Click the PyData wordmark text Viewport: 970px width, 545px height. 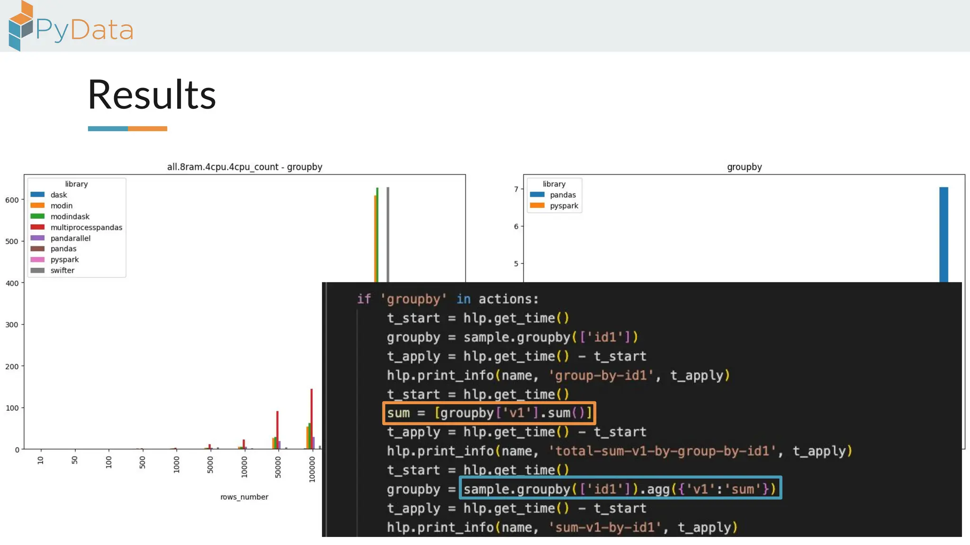(x=85, y=30)
